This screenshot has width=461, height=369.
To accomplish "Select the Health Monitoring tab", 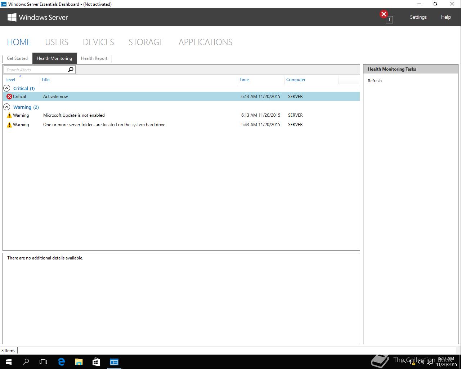I will click(x=54, y=58).
